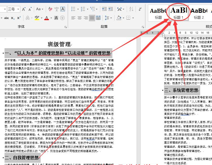The image size is (212, 165).
Task: Toggle superscript formatting
Action: click(19, 18)
